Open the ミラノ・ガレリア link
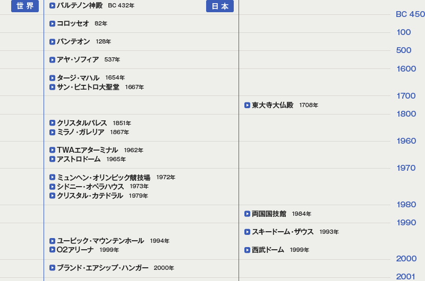The height and width of the screenshot is (281, 425). coord(81,132)
